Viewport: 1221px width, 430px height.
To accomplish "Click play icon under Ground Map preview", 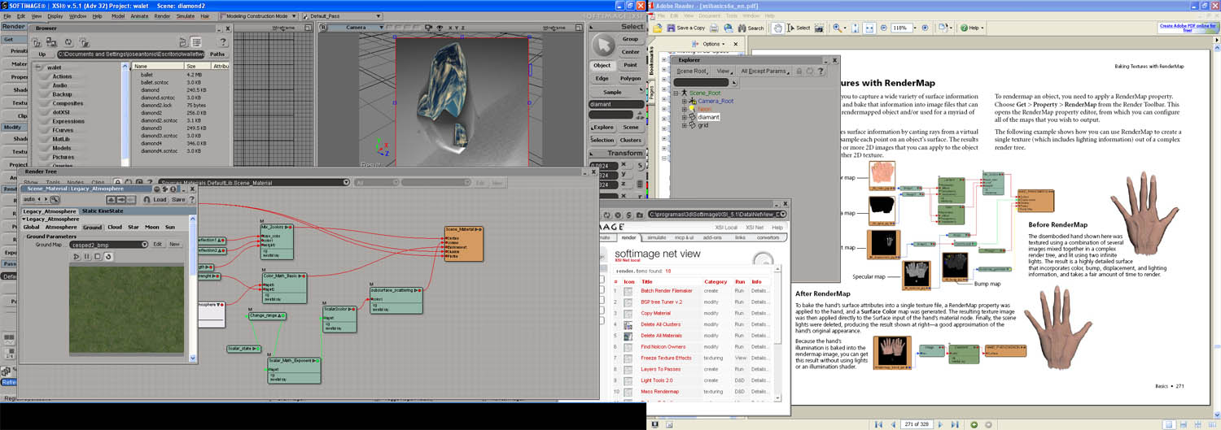I will [x=77, y=257].
